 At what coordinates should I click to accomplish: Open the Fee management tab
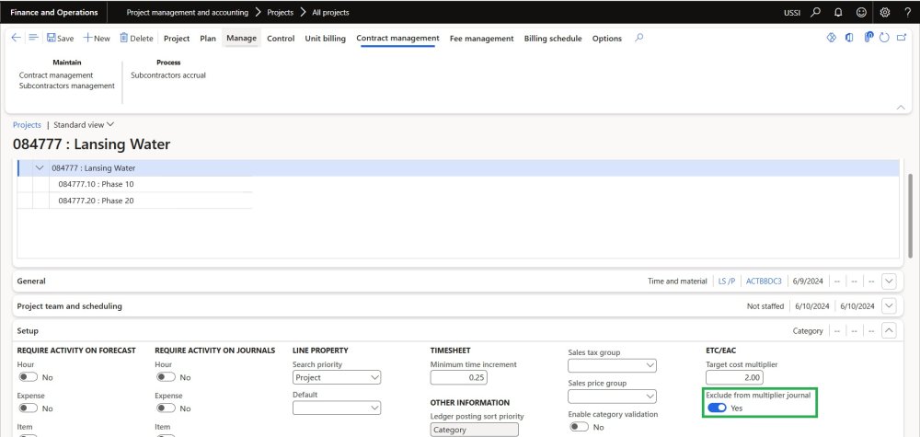coord(482,38)
